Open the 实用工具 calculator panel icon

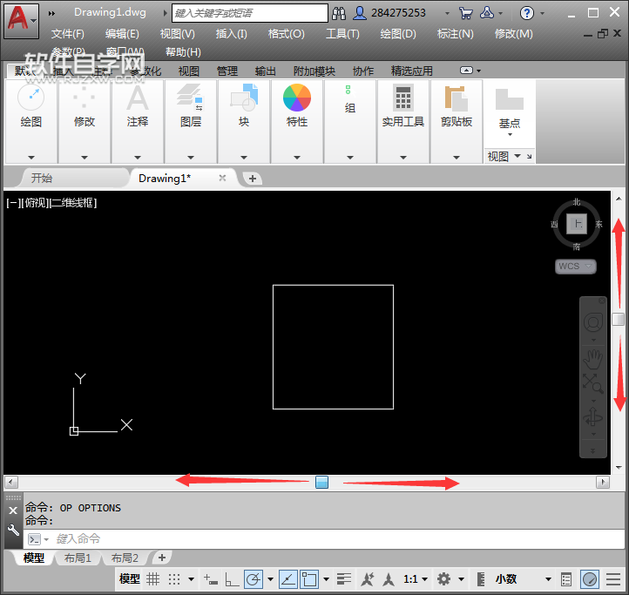[403, 98]
